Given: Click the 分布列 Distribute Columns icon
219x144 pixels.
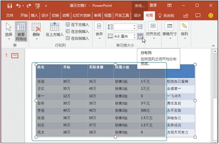Looking at the screenshot, I should [140, 36].
